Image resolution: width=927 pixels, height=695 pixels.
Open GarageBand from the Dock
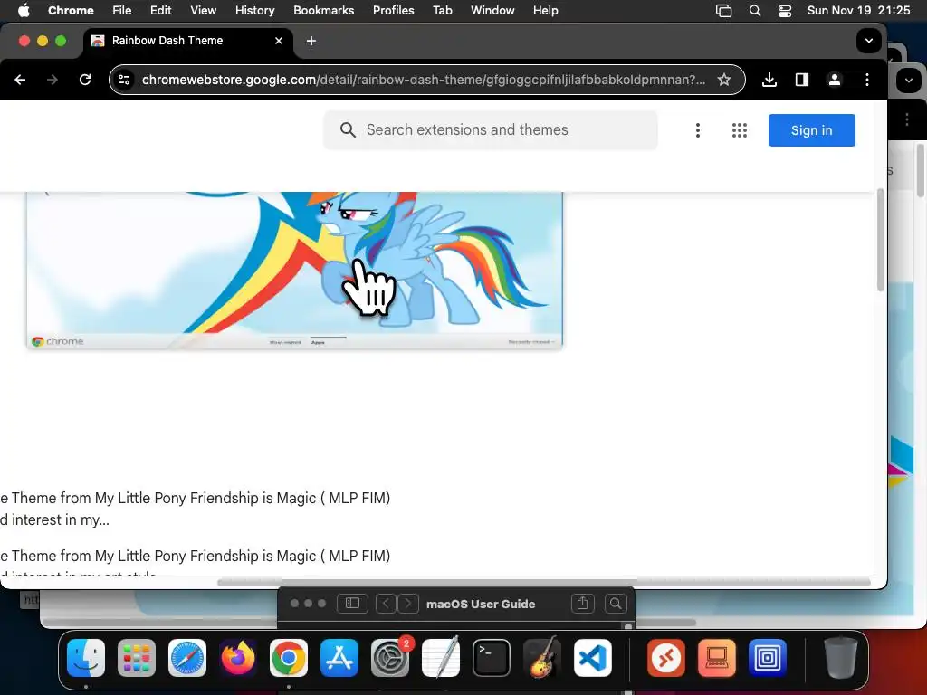coord(542,658)
